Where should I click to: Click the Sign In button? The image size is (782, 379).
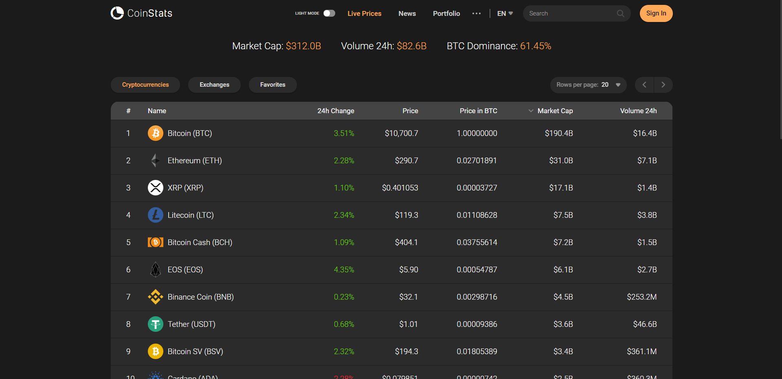tap(656, 13)
